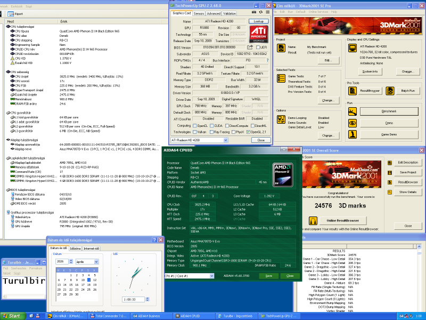The height and width of the screenshot is (320, 426).
Task: Click the time input field showing 1:08:33
Action: 129,300
